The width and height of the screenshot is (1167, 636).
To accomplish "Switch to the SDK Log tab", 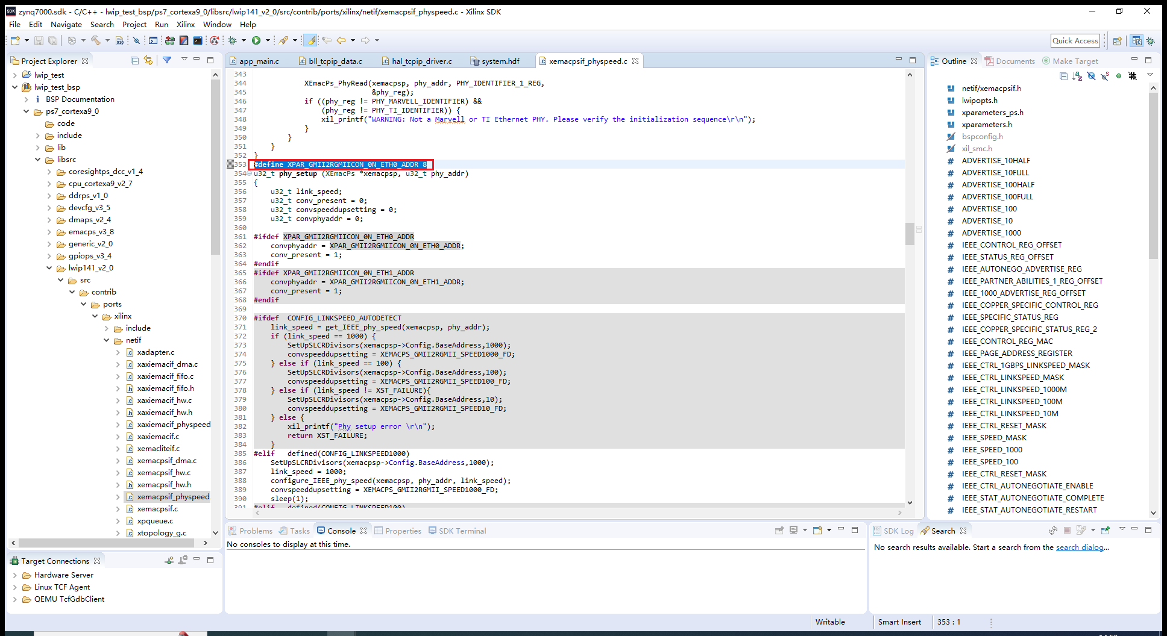I will point(893,531).
